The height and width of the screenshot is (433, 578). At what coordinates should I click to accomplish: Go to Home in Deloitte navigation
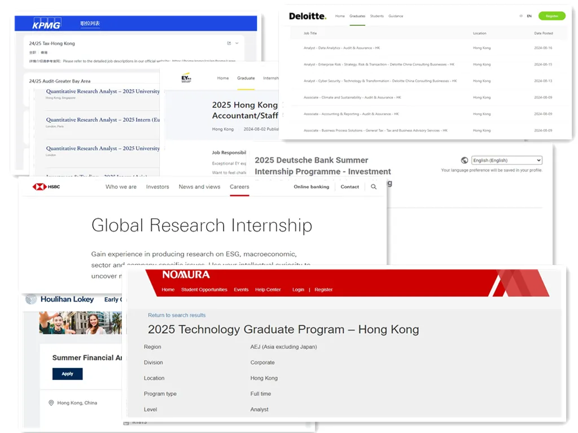340,16
